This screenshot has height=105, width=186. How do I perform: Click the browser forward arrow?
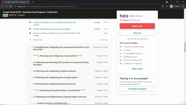coord(6,6)
